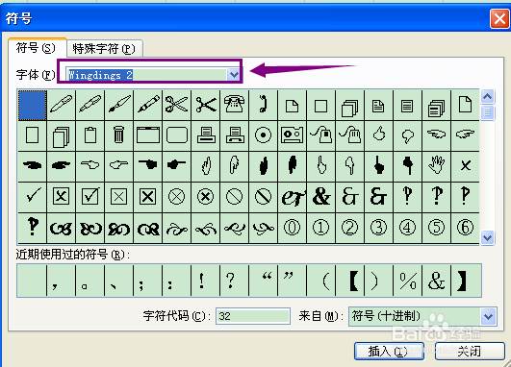This screenshot has width=511, height=367.
Task: Click the symbol grid scrollbar thumb
Action: pos(487,112)
